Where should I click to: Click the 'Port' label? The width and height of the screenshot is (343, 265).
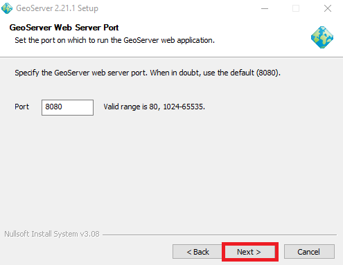pos(21,107)
